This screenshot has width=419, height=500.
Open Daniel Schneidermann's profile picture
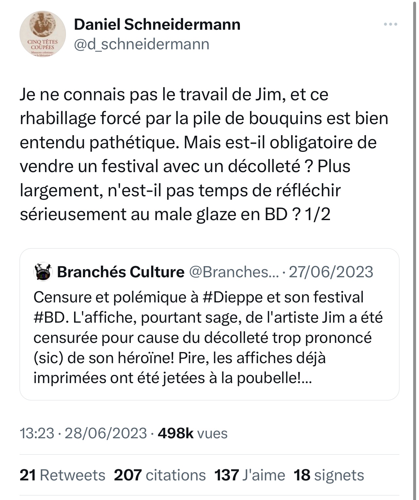tap(42, 34)
